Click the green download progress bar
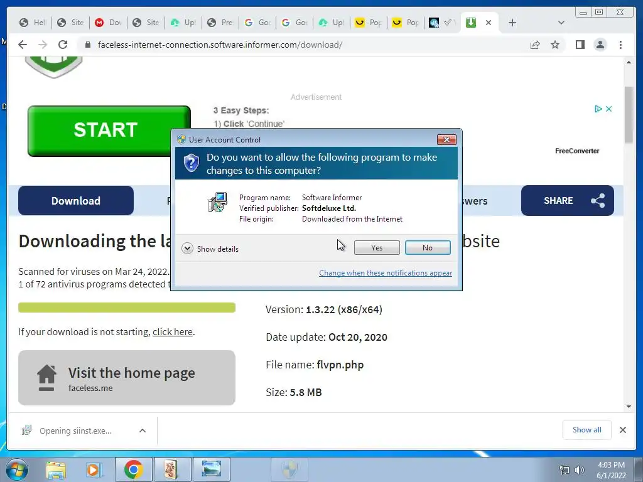Screen dimensions: 643x482 click(x=127, y=308)
